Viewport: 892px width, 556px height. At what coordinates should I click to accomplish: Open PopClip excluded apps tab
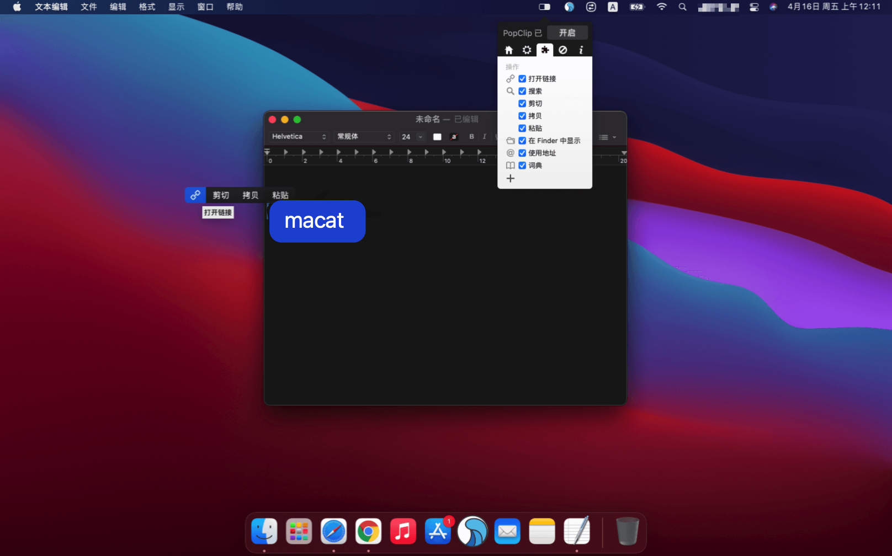pos(562,50)
